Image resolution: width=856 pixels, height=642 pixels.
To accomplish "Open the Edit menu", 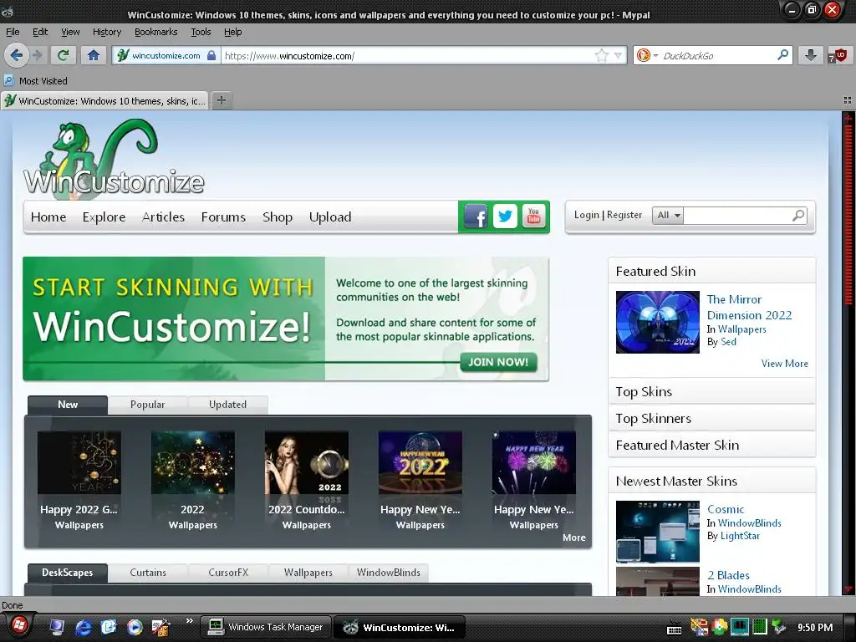I will (40, 32).
